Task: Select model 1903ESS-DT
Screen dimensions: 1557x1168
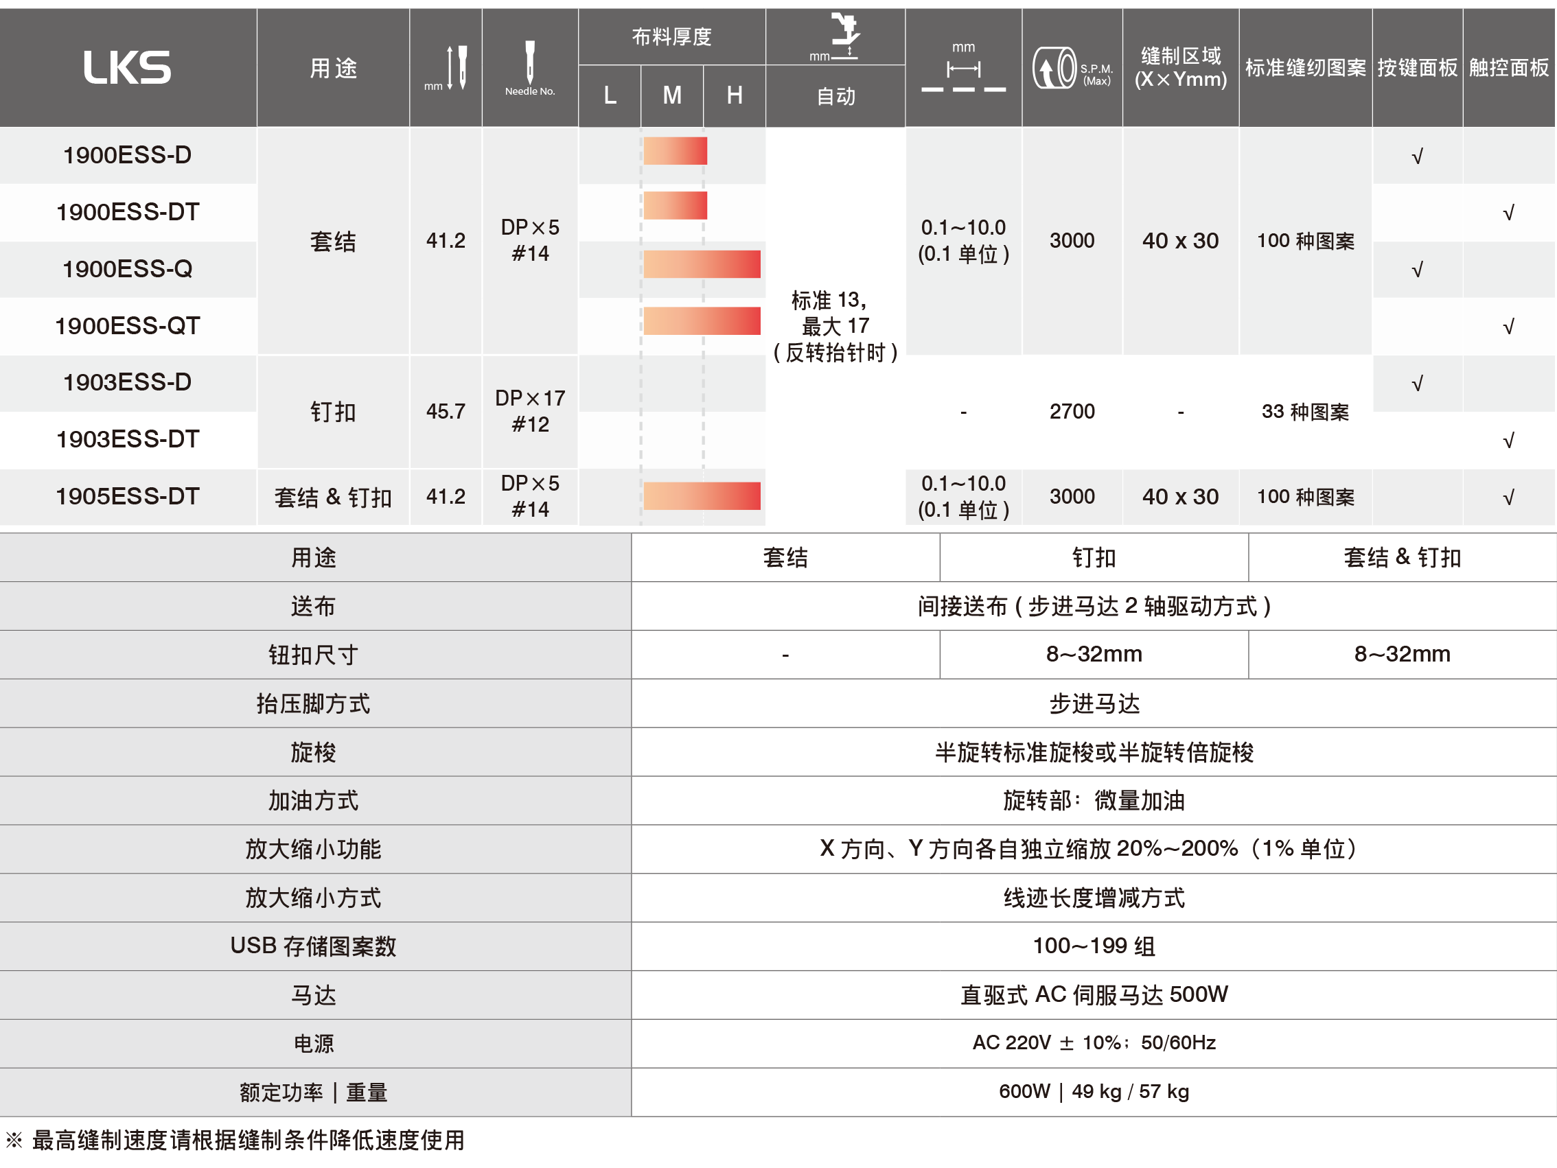Action: tap(128, 439)
